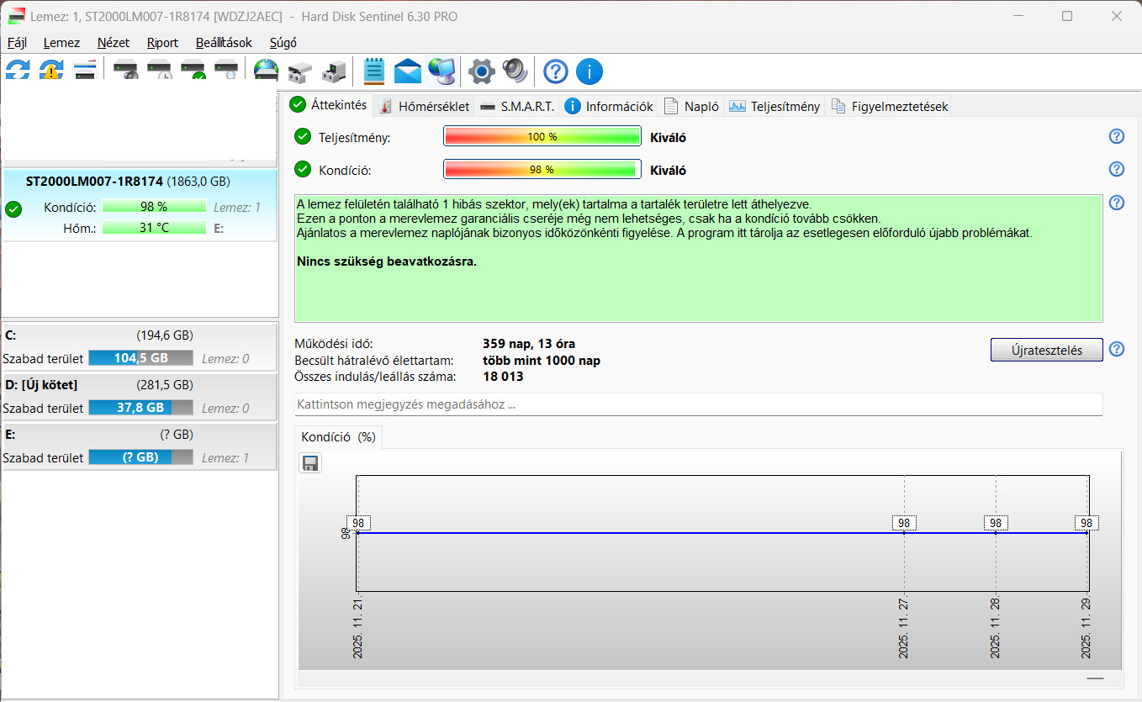Click the comment field Kattintson megjegyzés megadásához
Screen dimensions: 1142x702
(698, 404)
